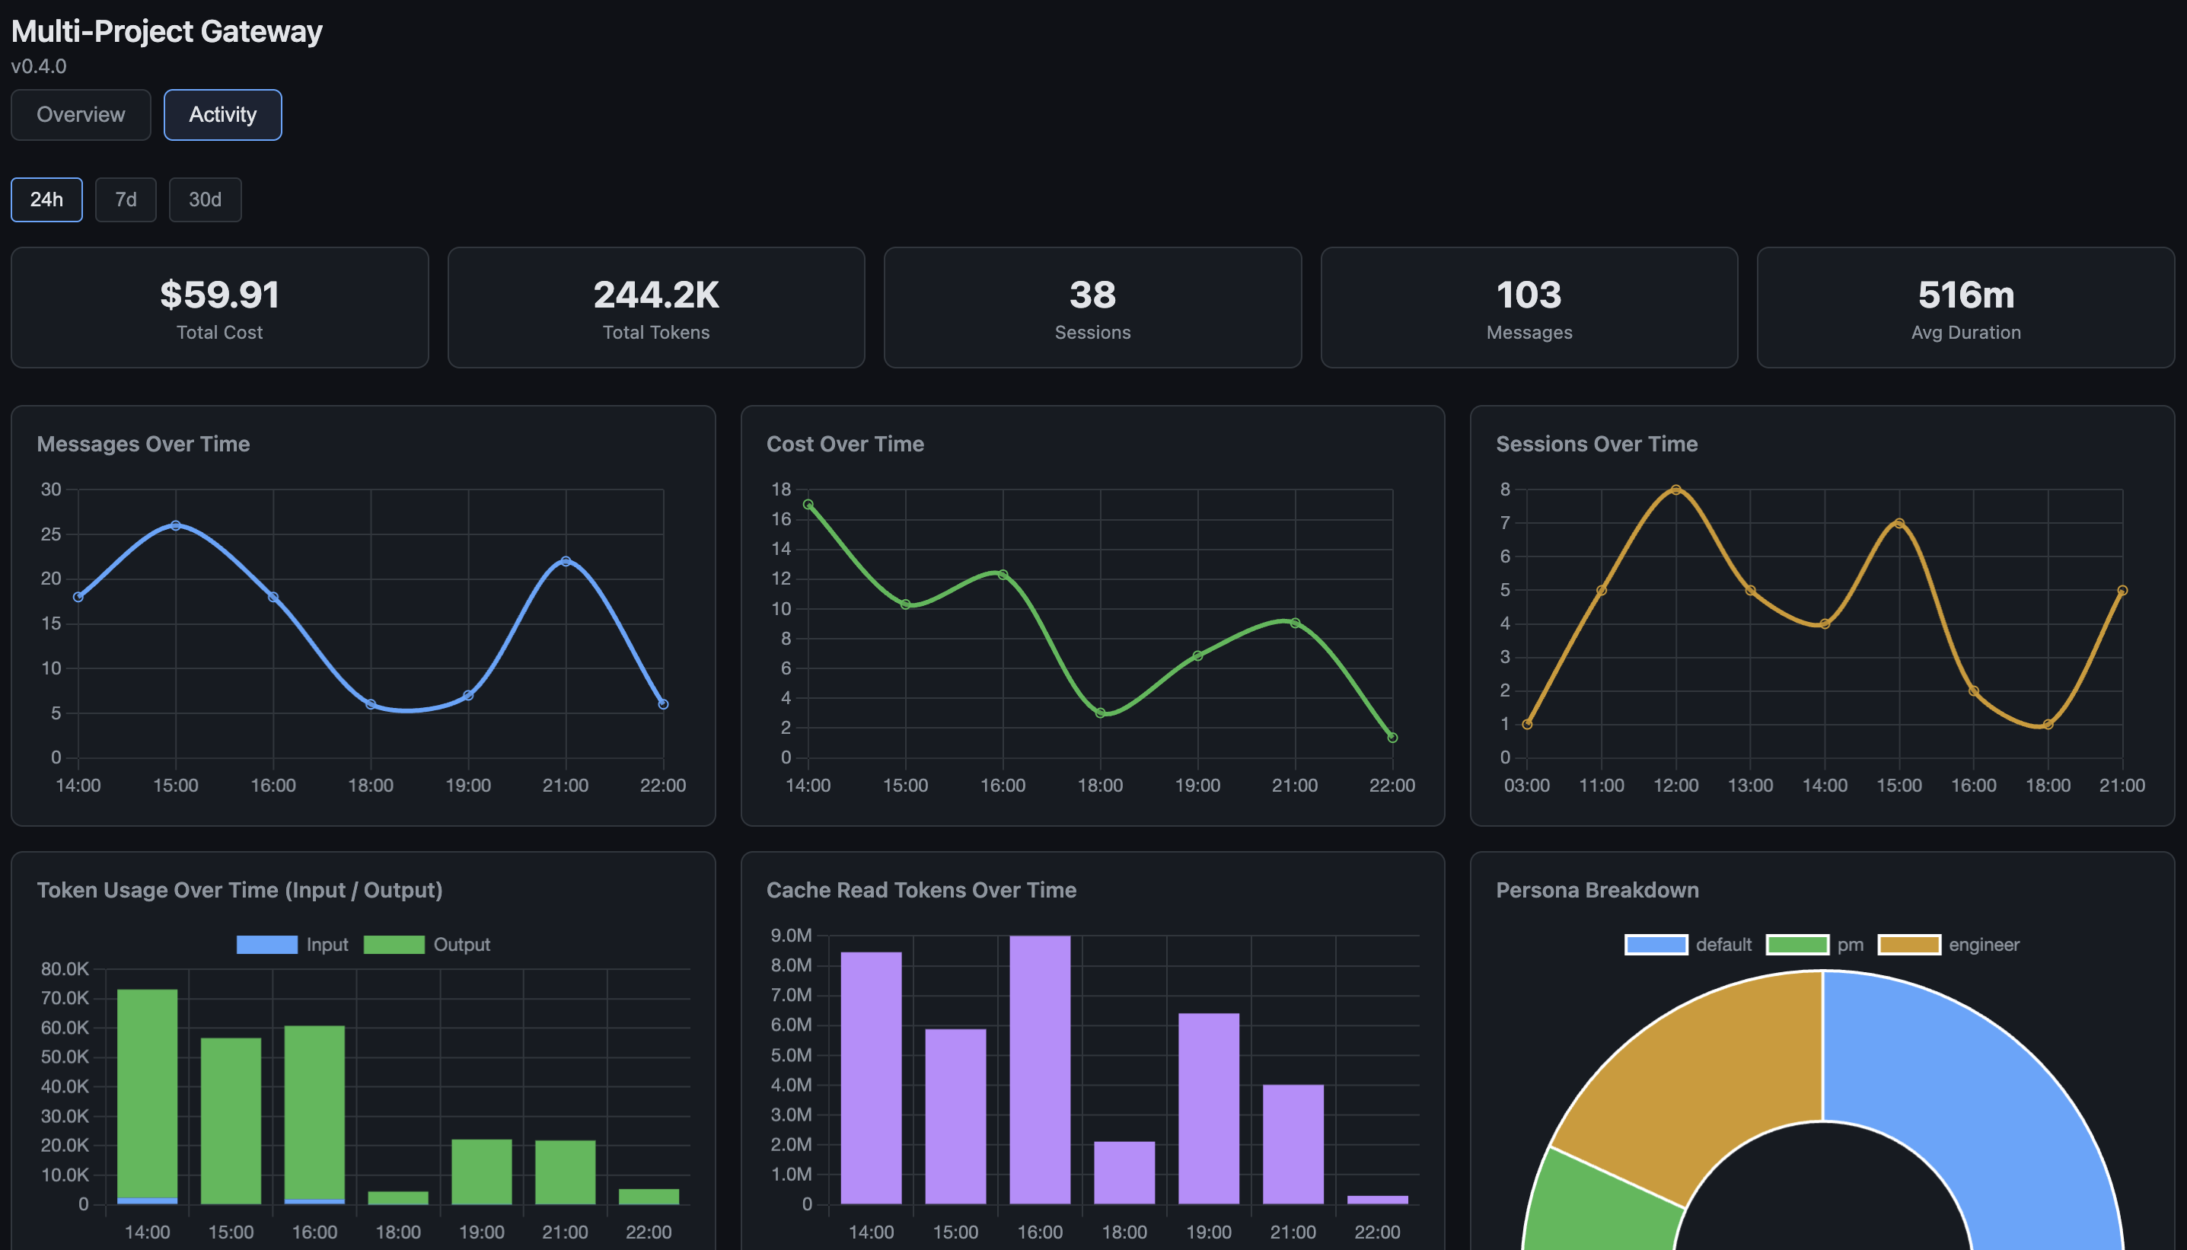The width and height of the screenshot is (2187, 1250).
Task: Set time range to 30d
Action: click(204, 200)
